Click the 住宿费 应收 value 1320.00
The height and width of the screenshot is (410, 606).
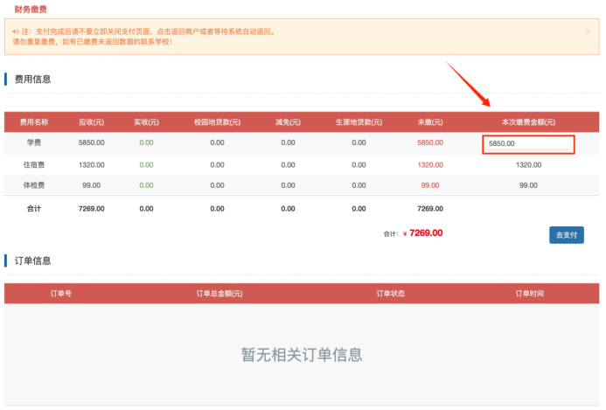(x=92, y=165)
